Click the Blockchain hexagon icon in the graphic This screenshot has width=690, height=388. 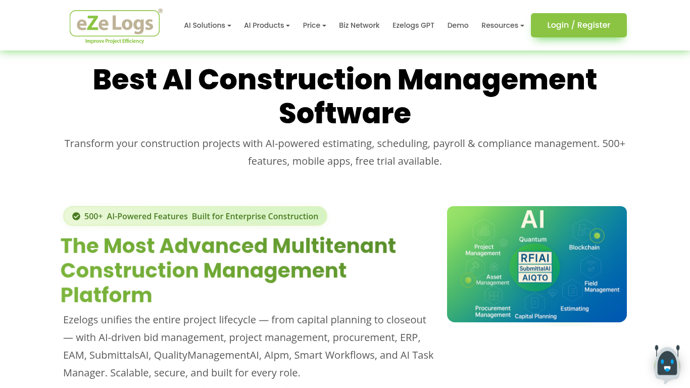pyautogui.click(x=583, y=230)
